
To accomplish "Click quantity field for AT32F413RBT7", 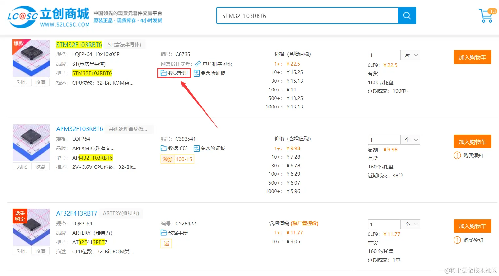I will [x=384, y=224].
